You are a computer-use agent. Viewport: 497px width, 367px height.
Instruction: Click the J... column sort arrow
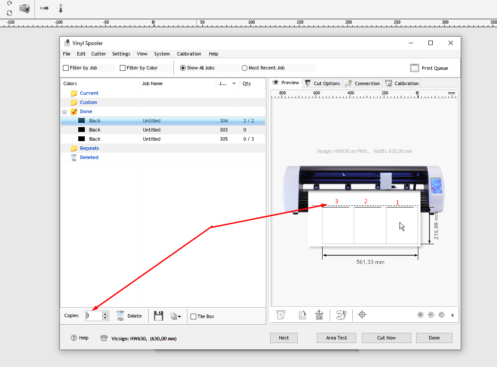click(234, 84)
